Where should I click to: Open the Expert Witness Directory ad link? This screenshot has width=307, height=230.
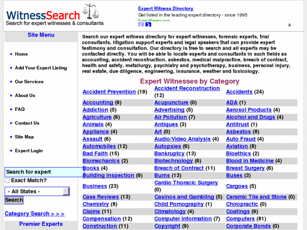166,8
